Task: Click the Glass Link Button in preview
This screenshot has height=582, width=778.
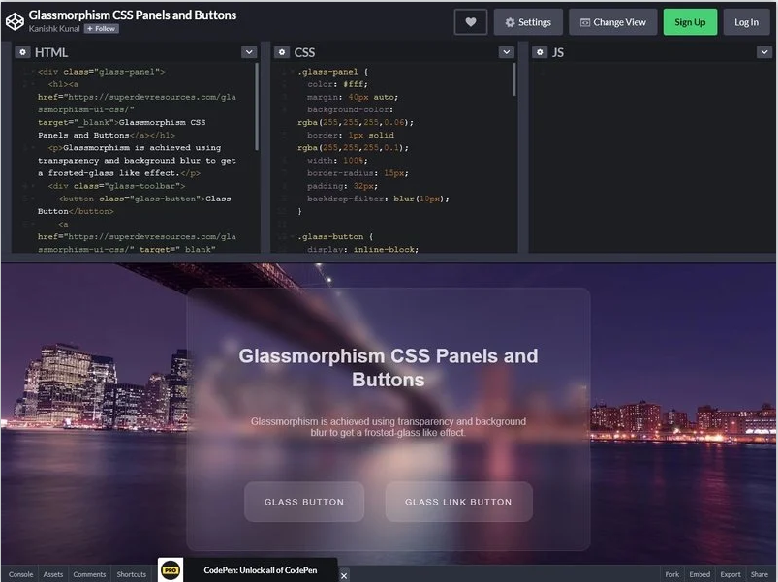Action: 459,502
